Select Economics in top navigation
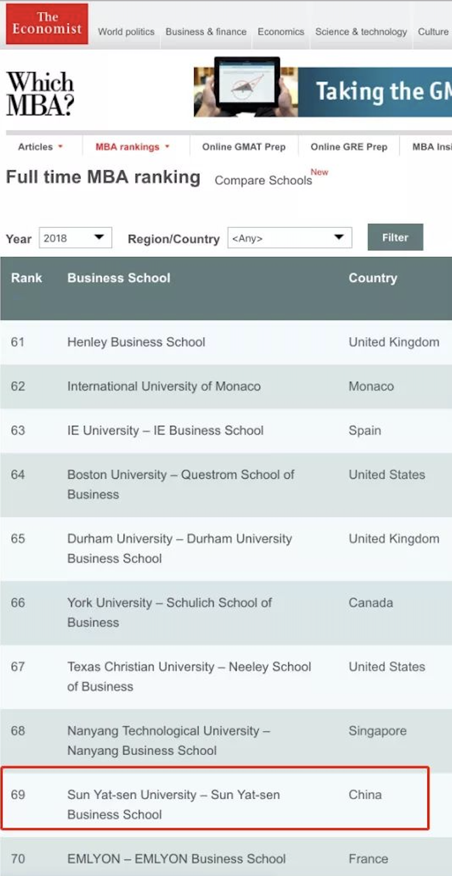This screenshot has height=876, width=452. point(281,32)
